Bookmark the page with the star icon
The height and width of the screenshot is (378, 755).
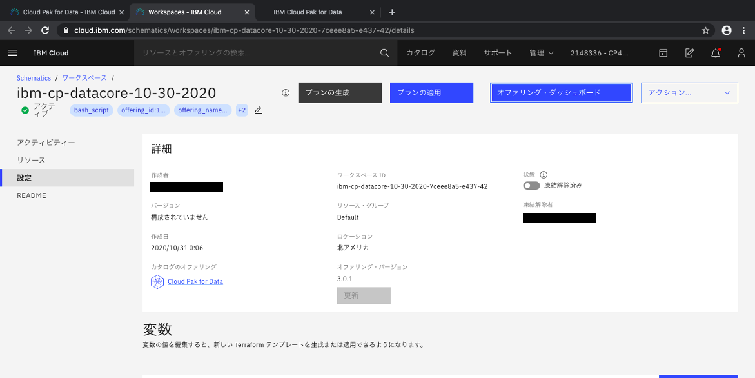pyautogui.click(x=705, y=30)
